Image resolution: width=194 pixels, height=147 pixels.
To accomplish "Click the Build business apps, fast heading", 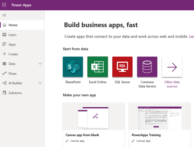I will pos(101,25).
